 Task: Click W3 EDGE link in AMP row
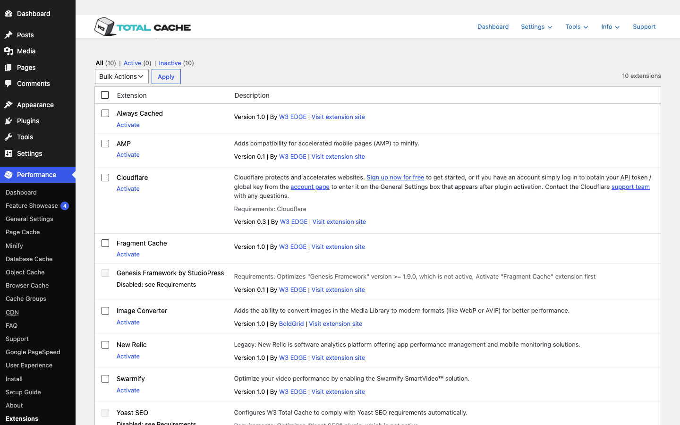point(293,157)
